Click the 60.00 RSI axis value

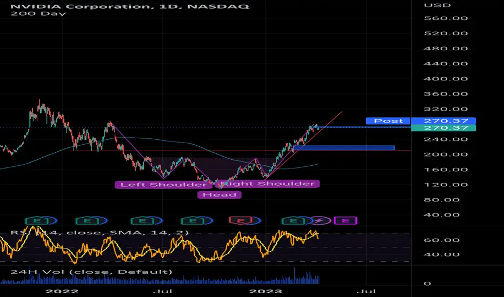[x=442, y=240]
